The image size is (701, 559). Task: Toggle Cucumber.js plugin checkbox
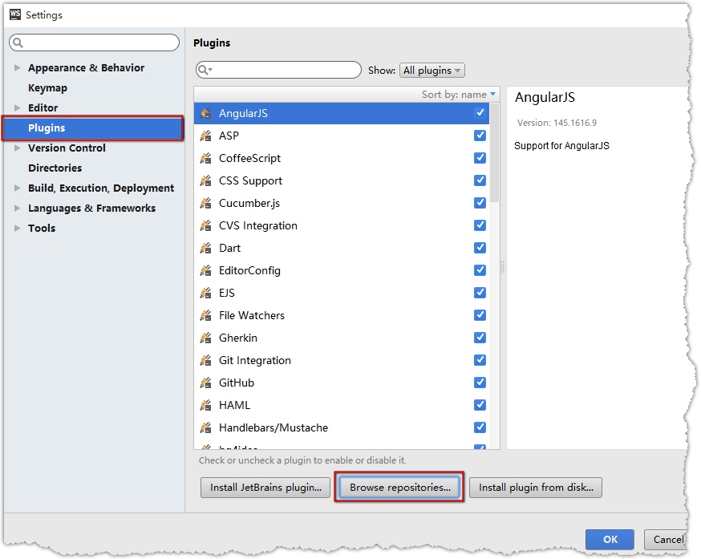(480, 203)
